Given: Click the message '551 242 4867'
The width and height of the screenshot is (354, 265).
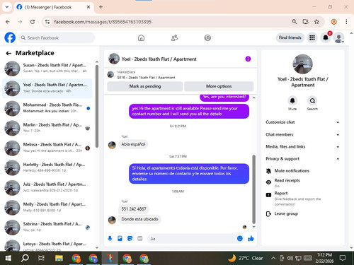Looking at the screenshot, I should point(134,209).
